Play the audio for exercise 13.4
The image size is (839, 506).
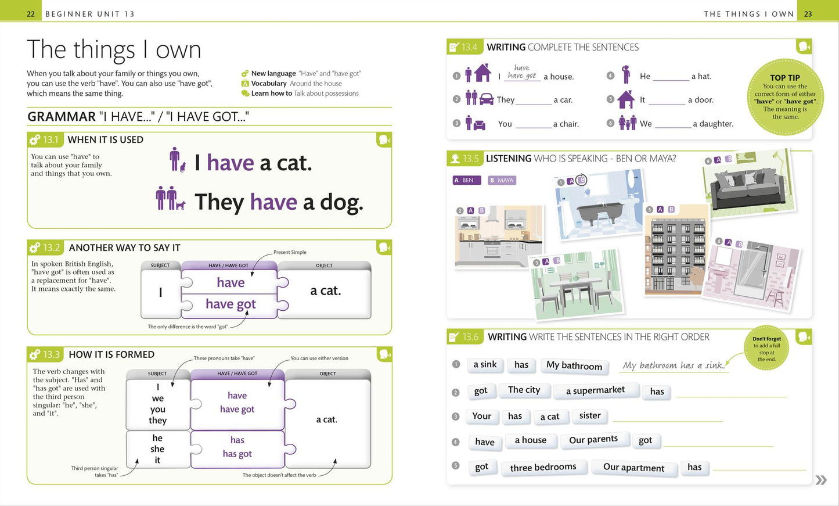(804, 46)
